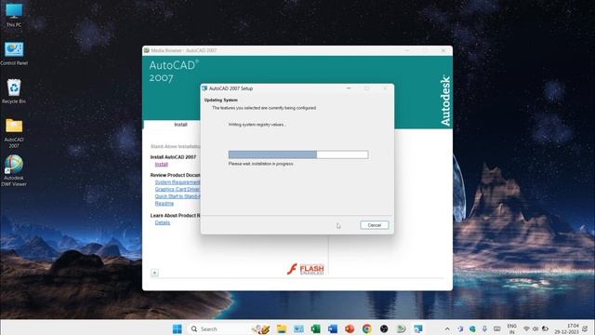Click the AutoCAD 2007 Setup title icon
This screenshot has height=335, width=595.
coord(205,88)
